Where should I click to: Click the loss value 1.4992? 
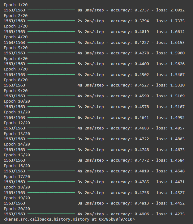(178, 118)
